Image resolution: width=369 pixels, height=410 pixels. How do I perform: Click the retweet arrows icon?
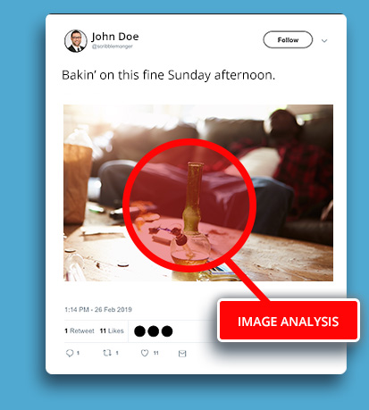pos(107,353)
